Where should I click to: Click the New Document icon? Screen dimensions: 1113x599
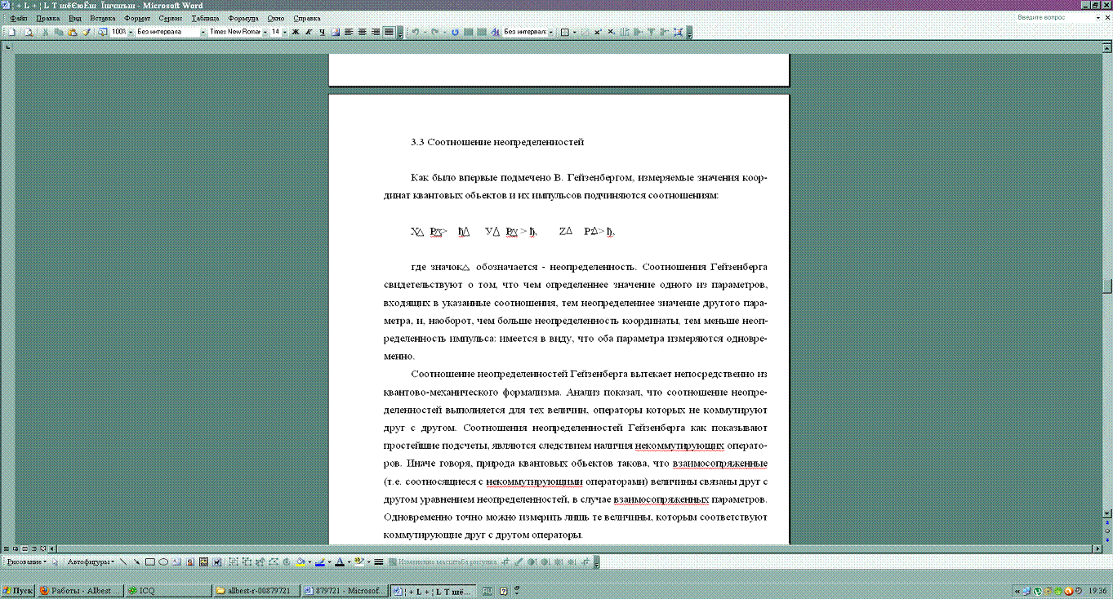point(11,32)
